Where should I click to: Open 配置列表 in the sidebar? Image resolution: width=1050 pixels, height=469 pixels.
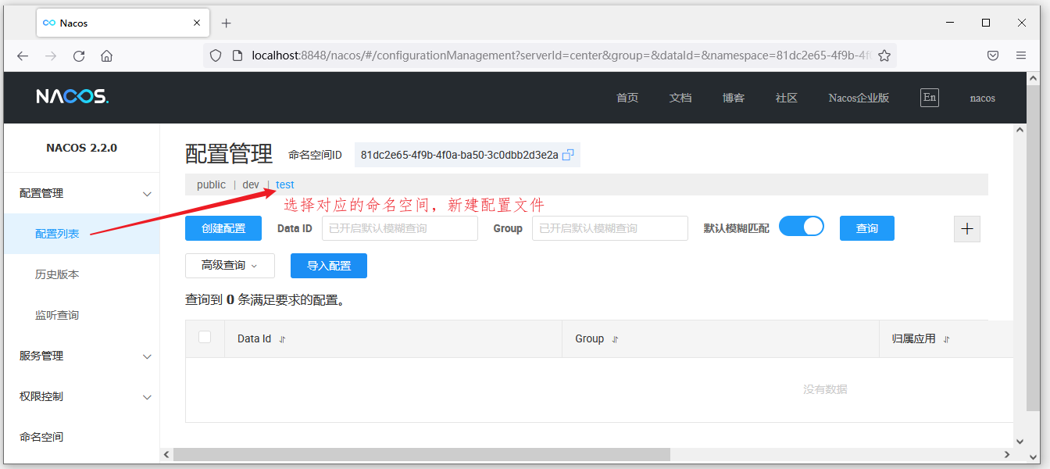click(57, 234)
